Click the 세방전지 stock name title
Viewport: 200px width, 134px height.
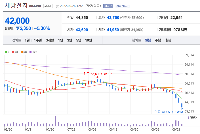pos(16,5)
